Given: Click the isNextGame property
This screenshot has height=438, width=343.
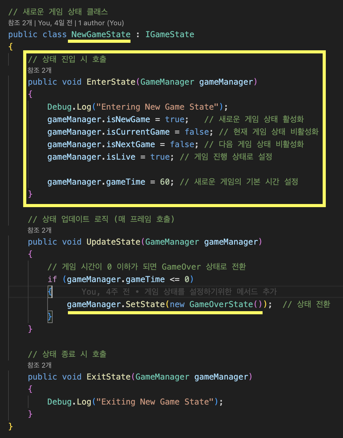Looking at the screenshot, I should click(131, 144).
